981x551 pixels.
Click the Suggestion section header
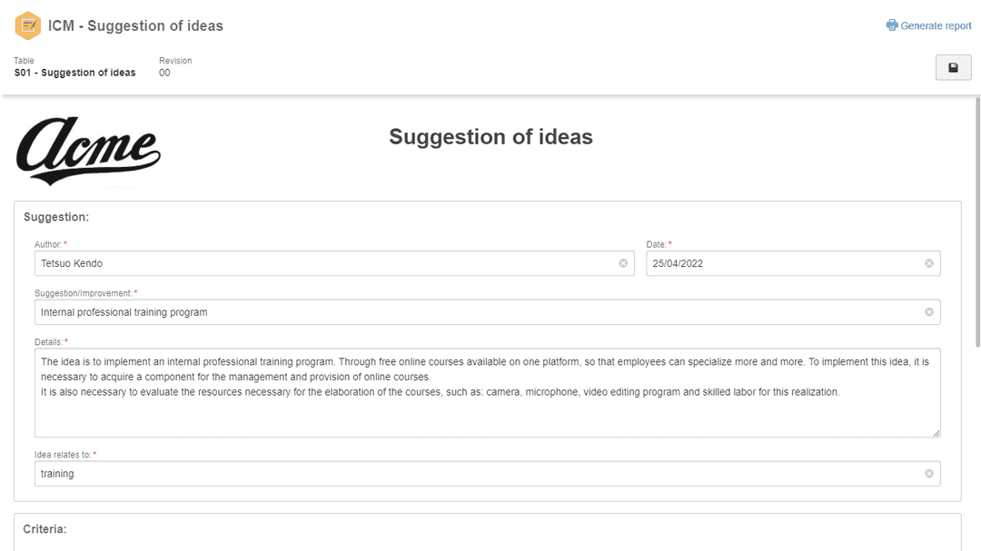click(56, 217)
